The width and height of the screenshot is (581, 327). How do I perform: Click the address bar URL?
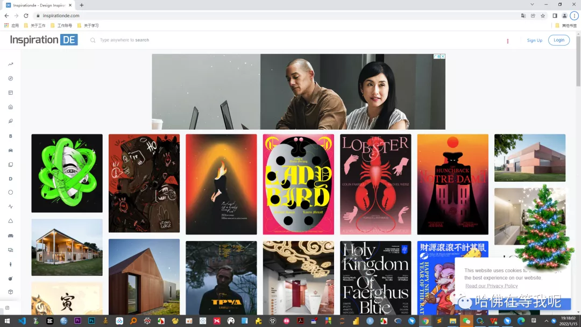61,16
